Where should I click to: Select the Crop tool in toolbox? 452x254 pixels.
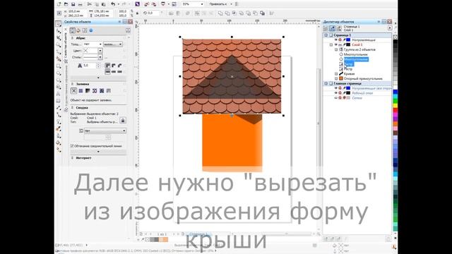point(59,38)
